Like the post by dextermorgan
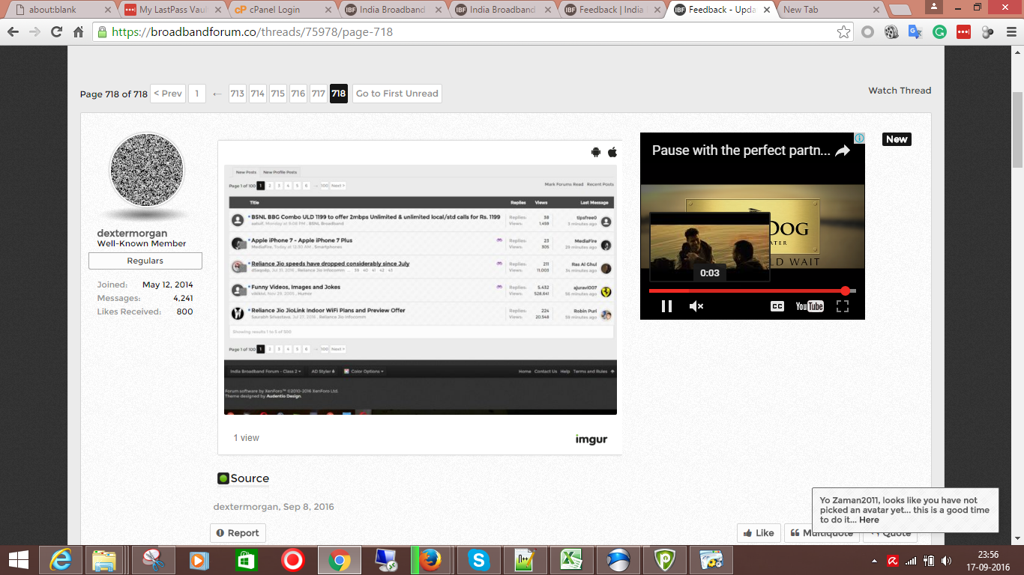This screenshot has height=575, width=1024. click(x=759, y=533)
